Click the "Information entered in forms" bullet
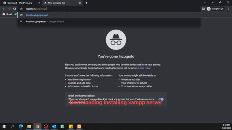The height and width of the screenshot is (130, 232). (x=83, y=86)
